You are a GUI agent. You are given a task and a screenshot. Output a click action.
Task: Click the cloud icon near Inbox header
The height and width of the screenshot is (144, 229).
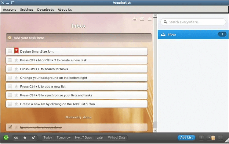coord(150,19)
